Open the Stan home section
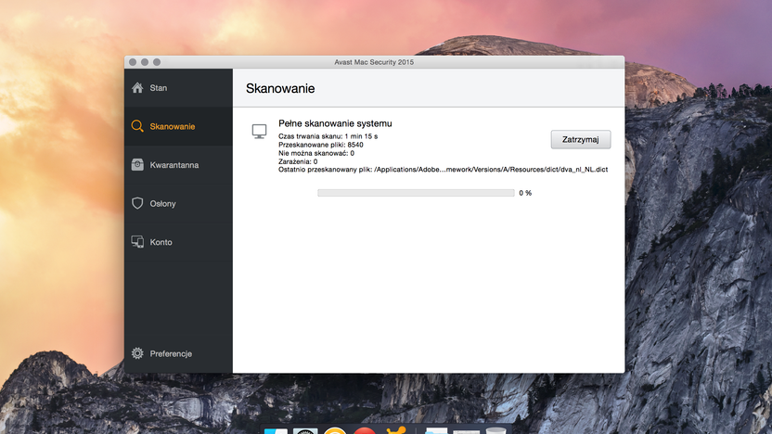The height and width of the screenshot is (434, 772). (178, 88)
